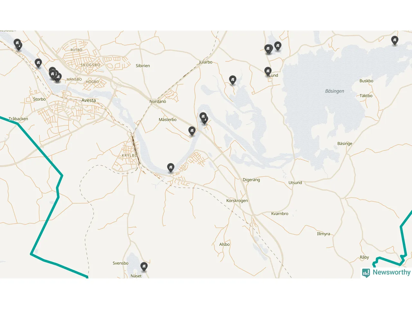Image resolution: width=412 pixels, height=309 pixels.
Task: Click the house marker near Näset
Action: tap(144, 267)
